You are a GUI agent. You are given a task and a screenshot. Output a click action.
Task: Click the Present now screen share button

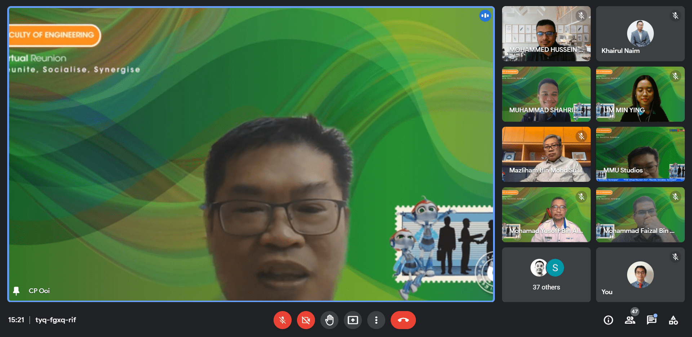click(353, 320)
